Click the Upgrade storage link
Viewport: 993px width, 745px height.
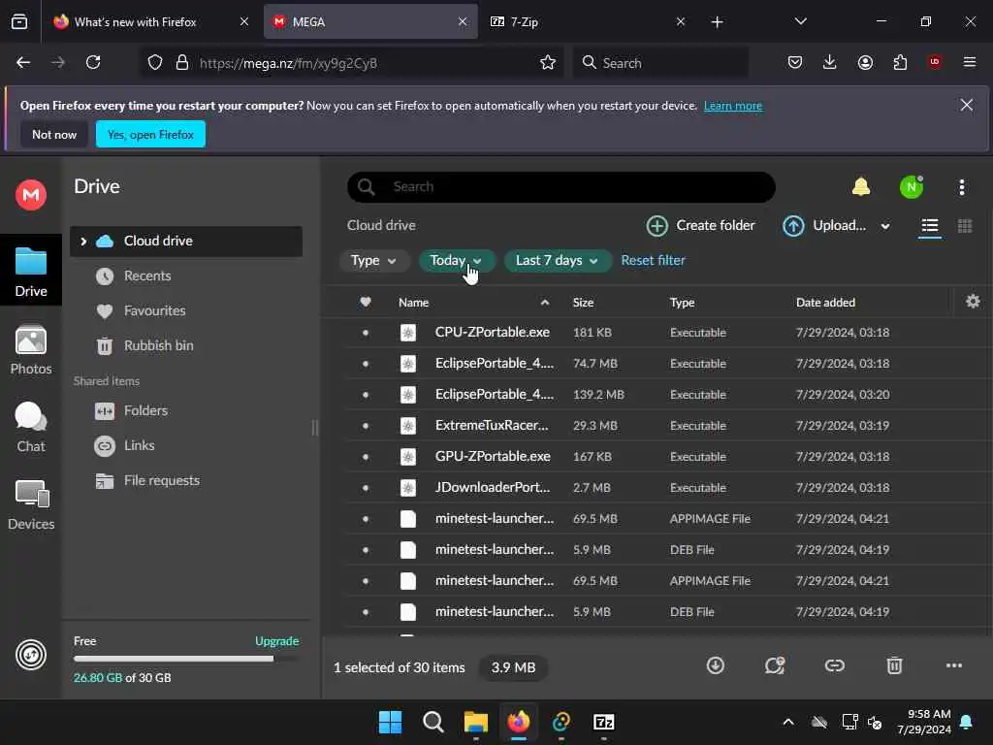276,641
